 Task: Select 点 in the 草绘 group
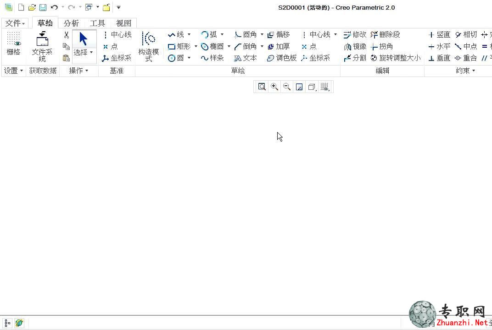(309, 46)
